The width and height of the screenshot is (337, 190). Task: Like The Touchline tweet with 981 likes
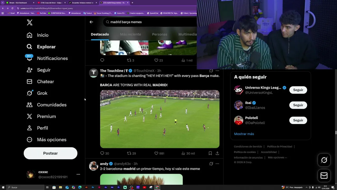click(x=159, y=153)
